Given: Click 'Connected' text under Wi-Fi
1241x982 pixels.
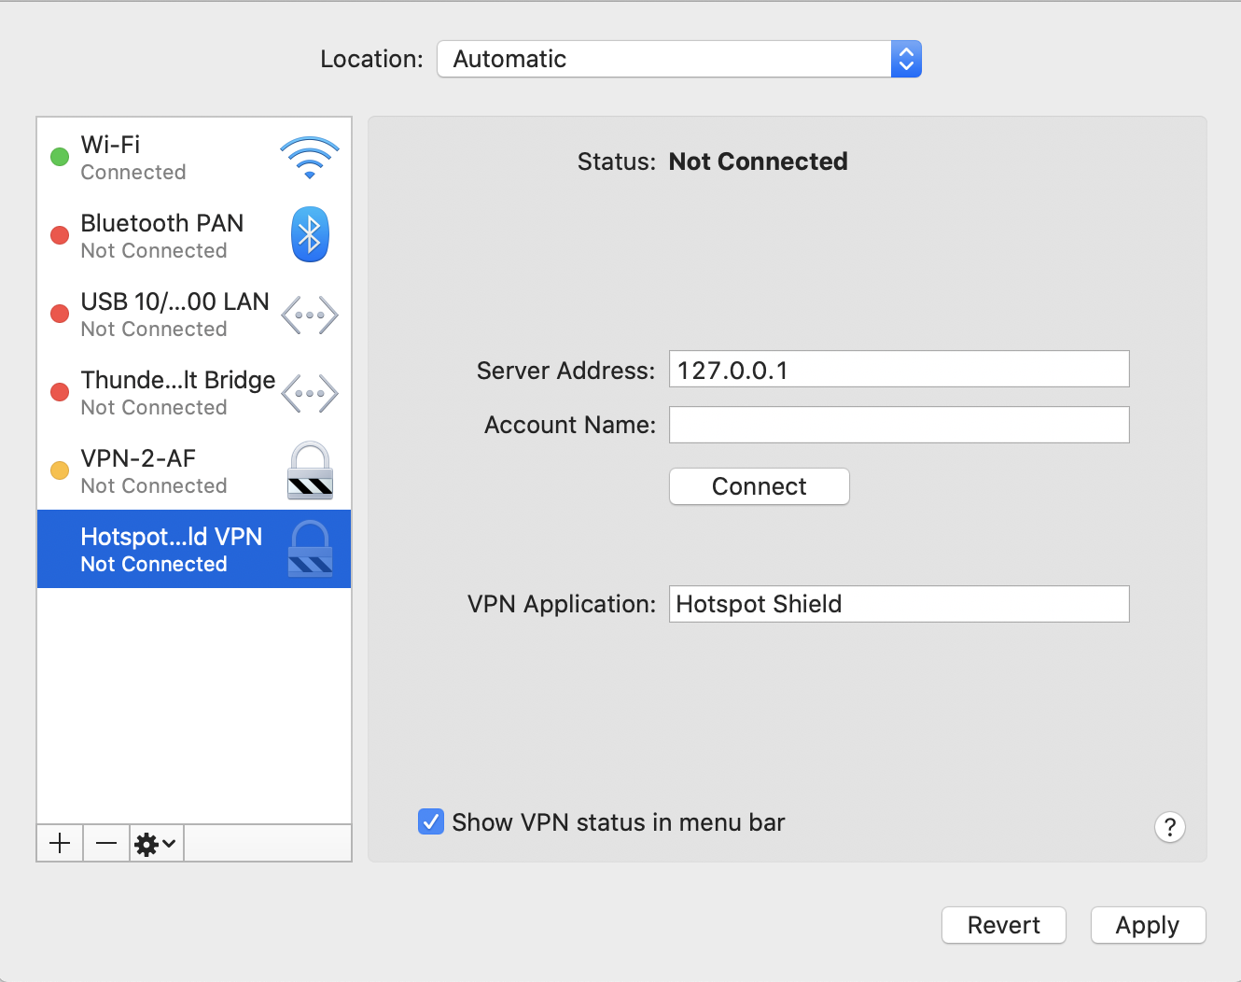Looking at the screenshot, I should coord(133,172).
